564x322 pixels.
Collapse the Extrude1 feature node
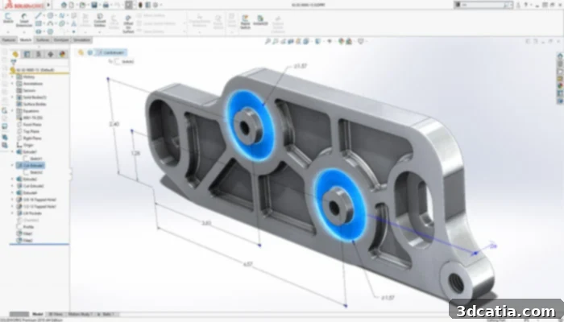pyautogui.click(x=13, y=152)
